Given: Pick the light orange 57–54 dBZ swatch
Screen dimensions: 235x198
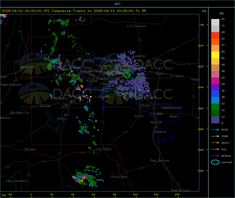Looking at the screenshot, I should coord(215,48).
